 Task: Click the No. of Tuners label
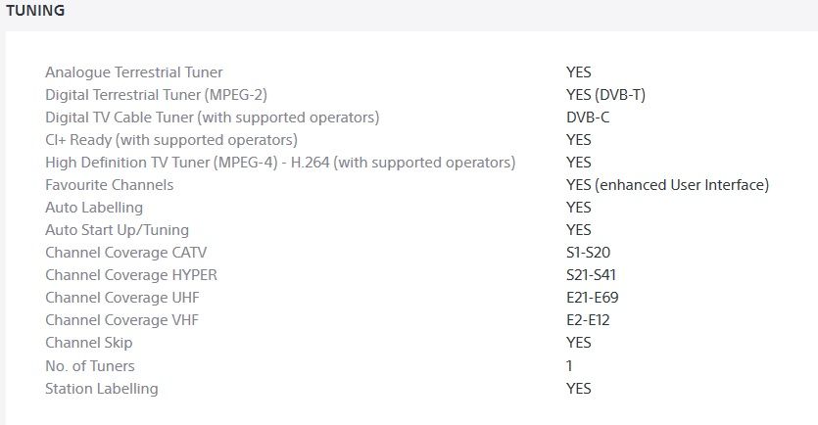90,366
